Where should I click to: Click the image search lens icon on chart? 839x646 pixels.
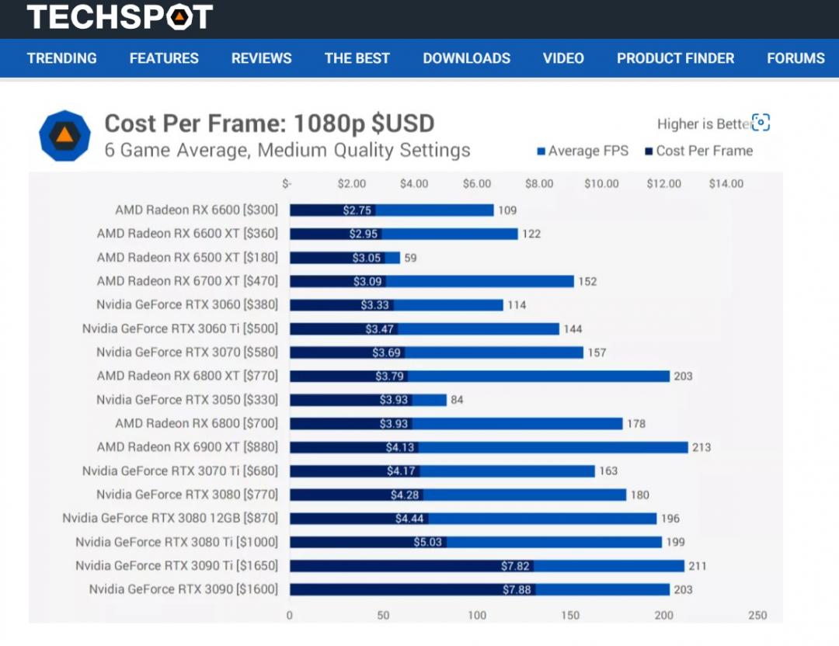coord(761,123)
